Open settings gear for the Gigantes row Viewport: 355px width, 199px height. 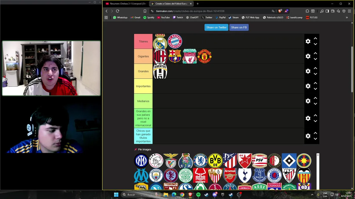(x=308, y=56)
